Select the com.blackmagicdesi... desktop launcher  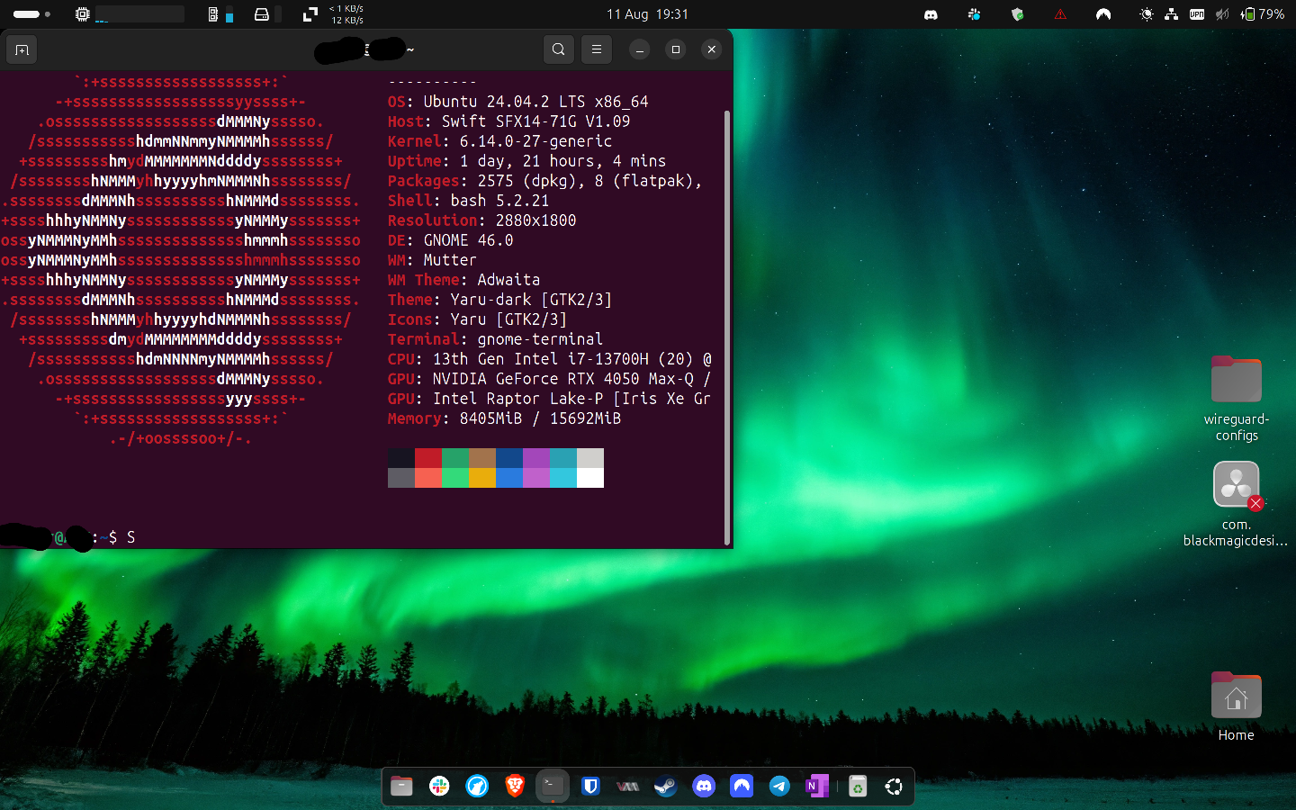click(x=1237, y=503)
